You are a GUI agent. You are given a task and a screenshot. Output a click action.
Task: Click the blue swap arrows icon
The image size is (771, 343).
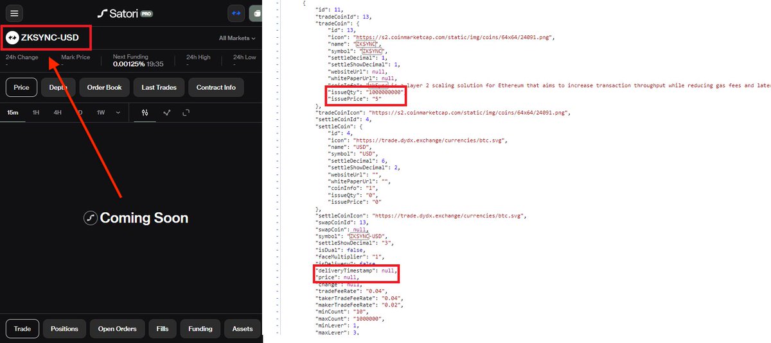(x=236, y=13)
